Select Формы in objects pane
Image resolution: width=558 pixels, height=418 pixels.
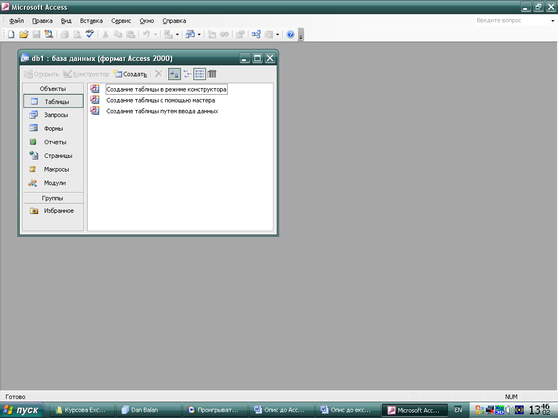(x=53, y=128)
